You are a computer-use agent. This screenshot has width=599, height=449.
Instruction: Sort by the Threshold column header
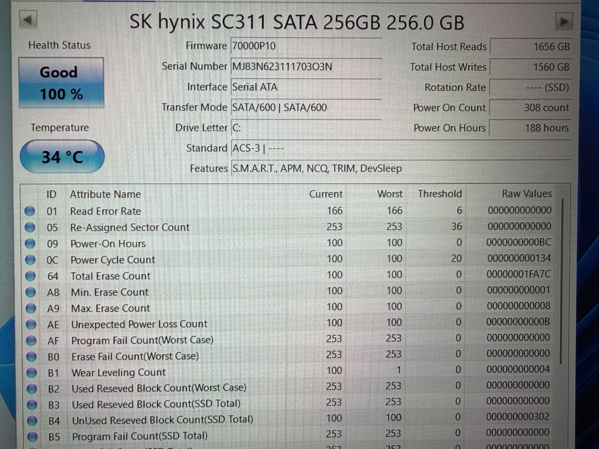pos(440,194)
